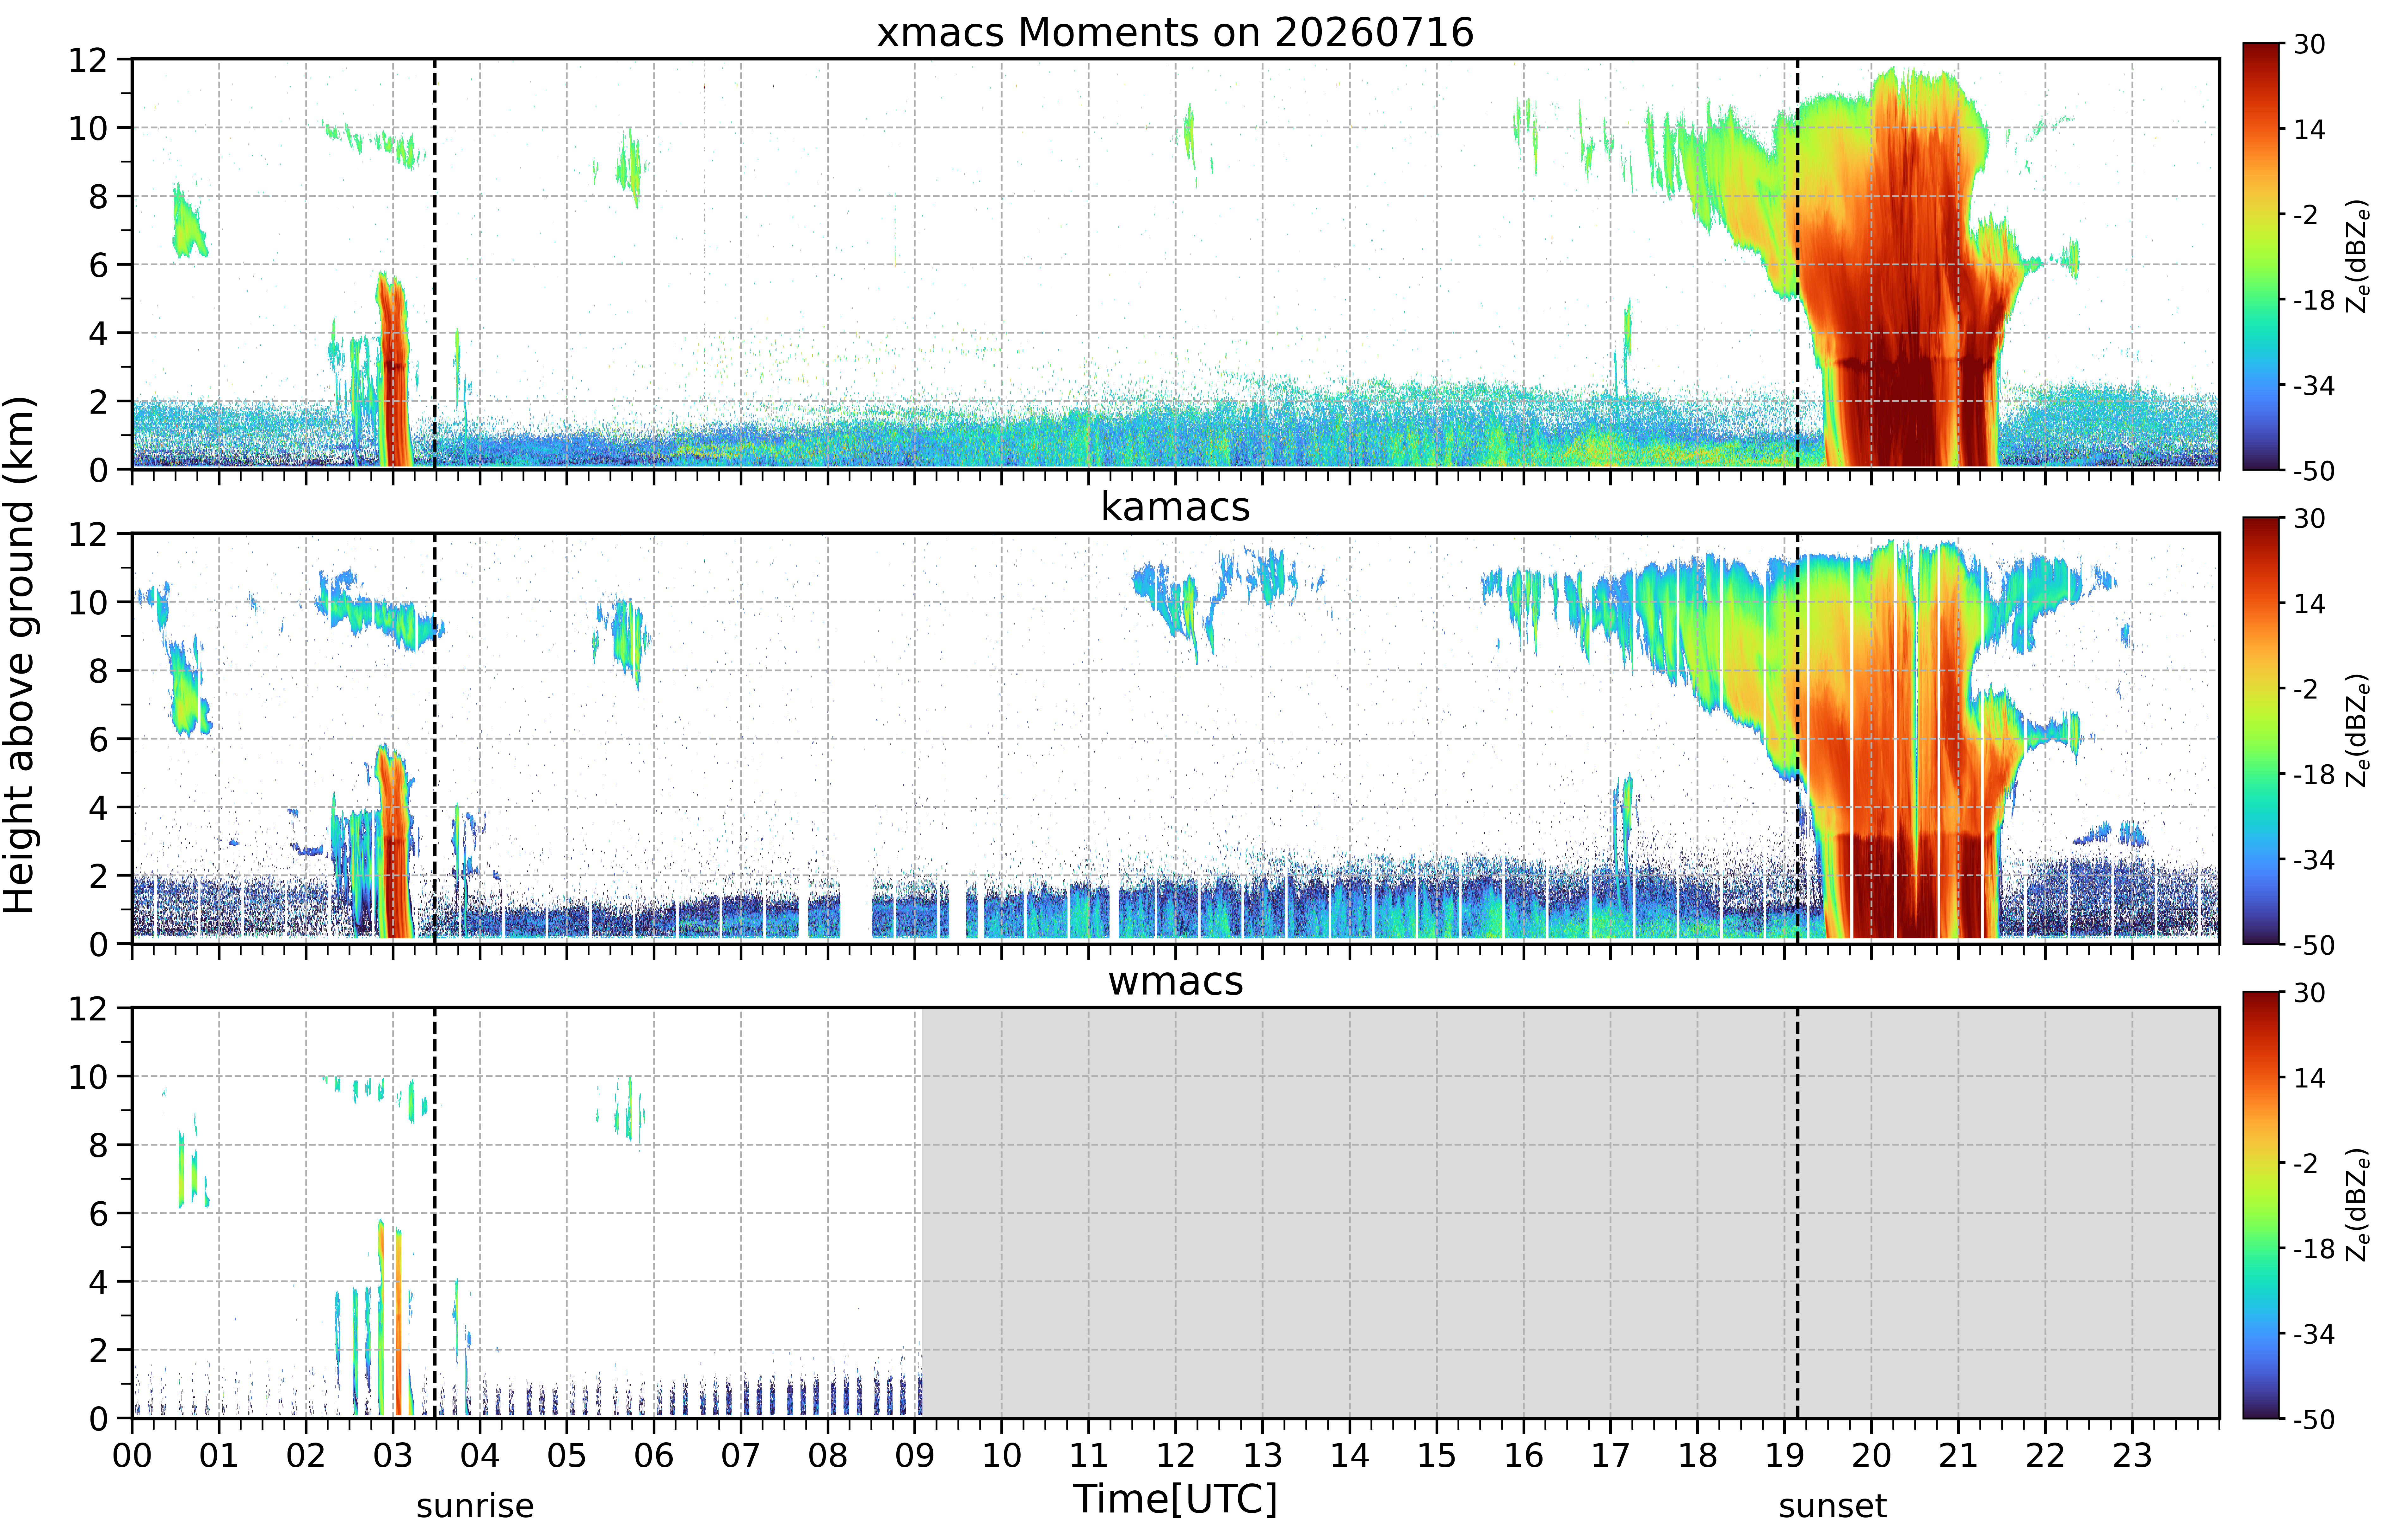This screenshot has width=2387, height=1540.
Task: Click the sunset dashed line in xmacs panel
Action: click(1798, 264)
